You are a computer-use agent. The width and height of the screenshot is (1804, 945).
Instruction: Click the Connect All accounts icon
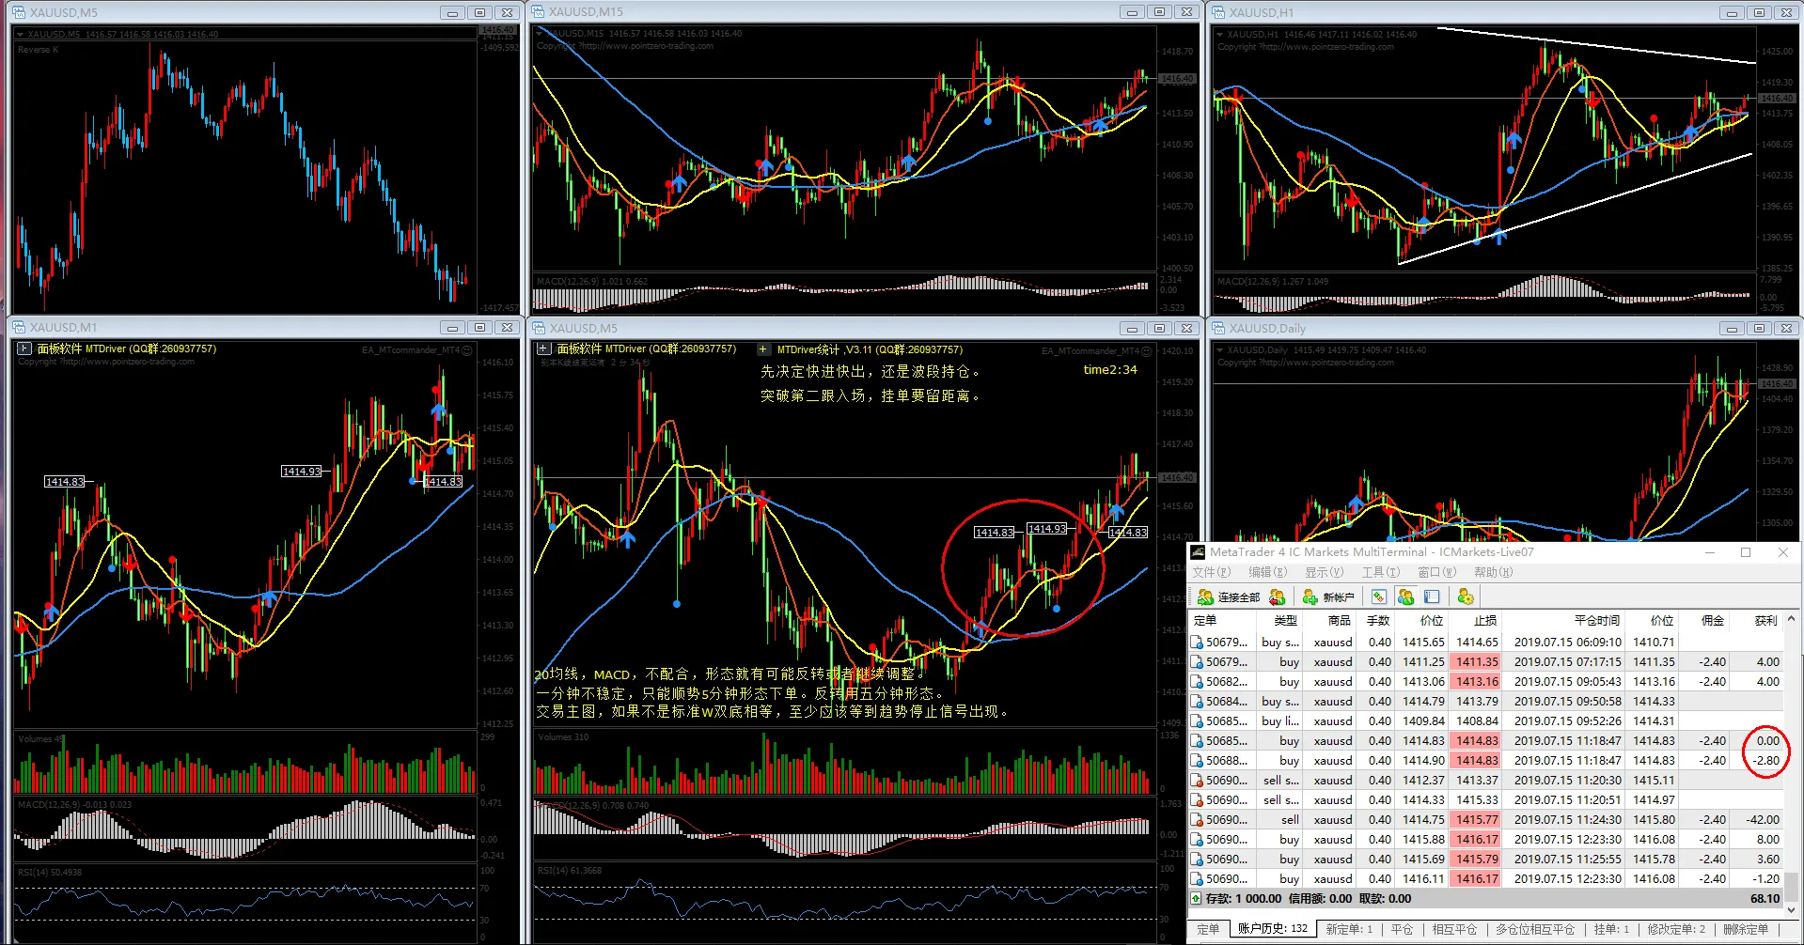click(1206, 596)
